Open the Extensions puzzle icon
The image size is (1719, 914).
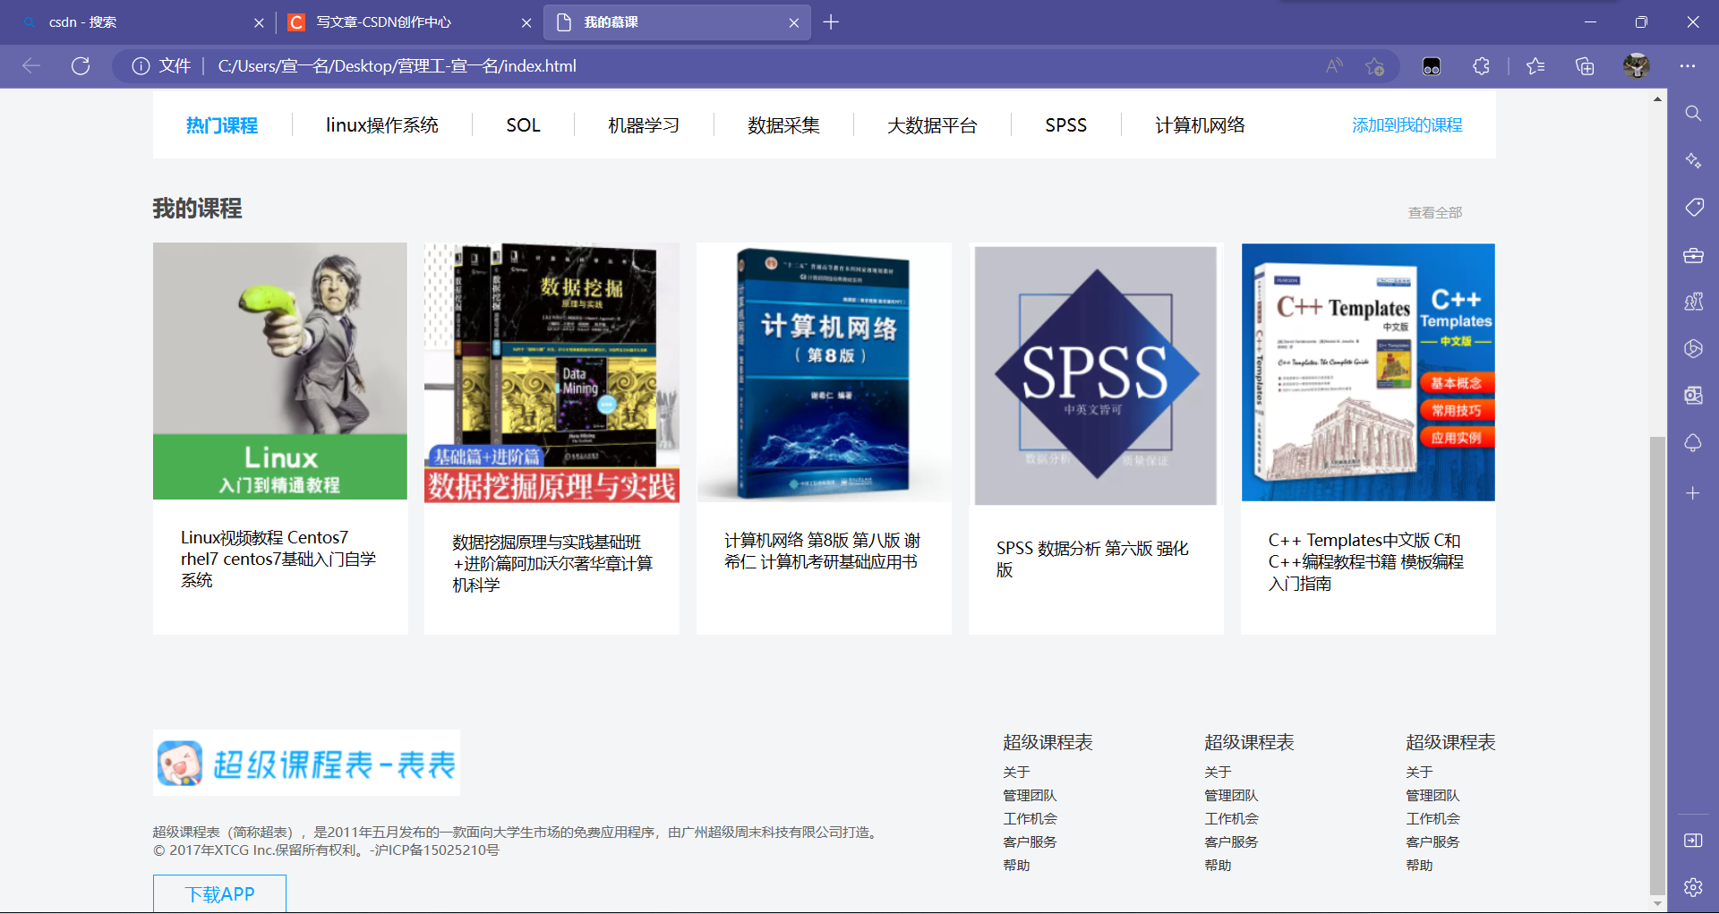click(1481, 65)
